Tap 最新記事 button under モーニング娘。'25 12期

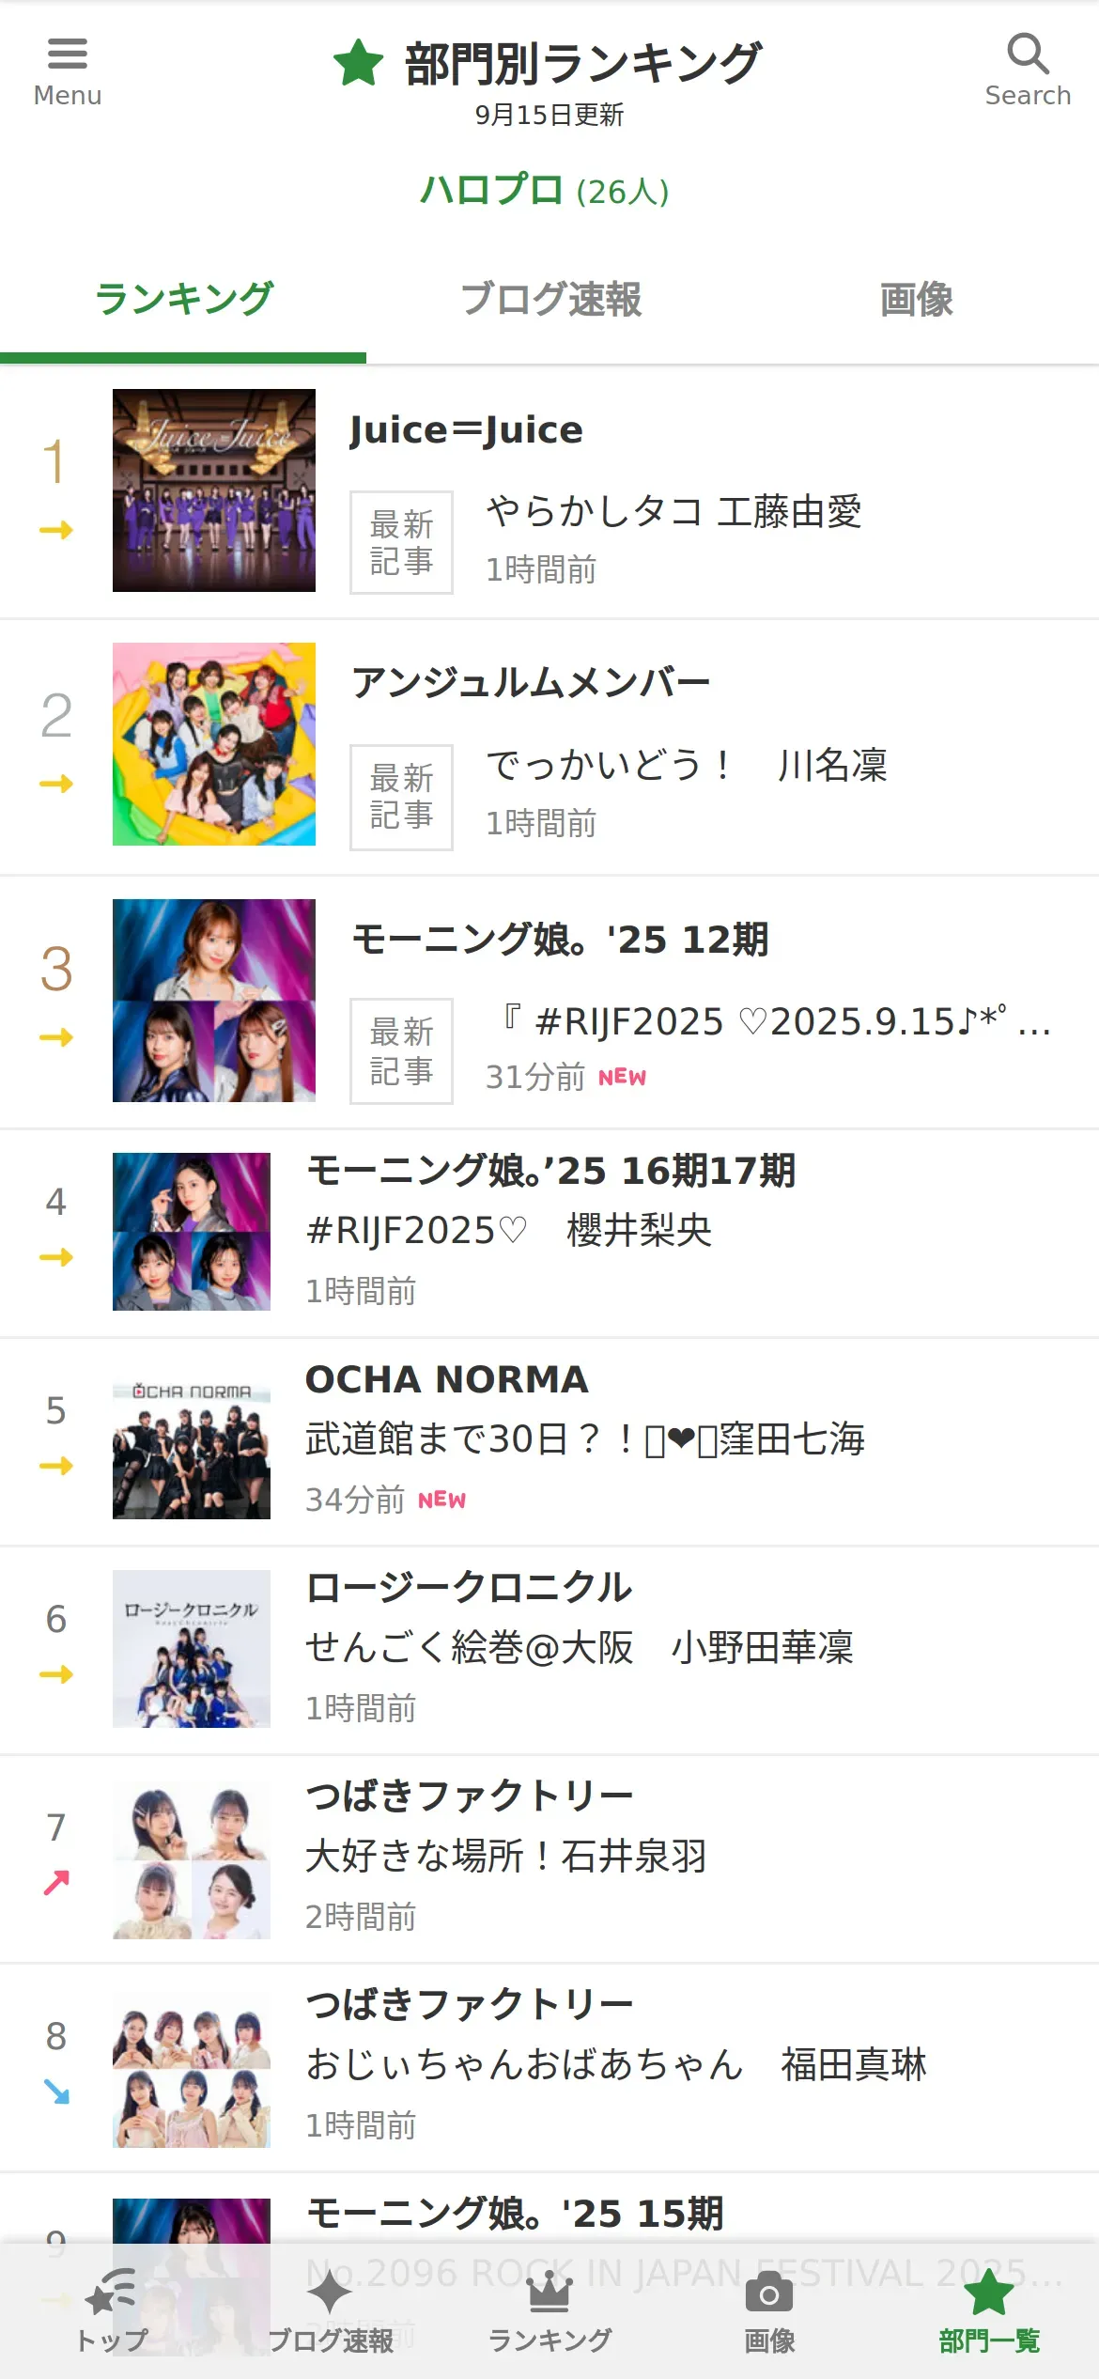click(x=401, y=1050)
